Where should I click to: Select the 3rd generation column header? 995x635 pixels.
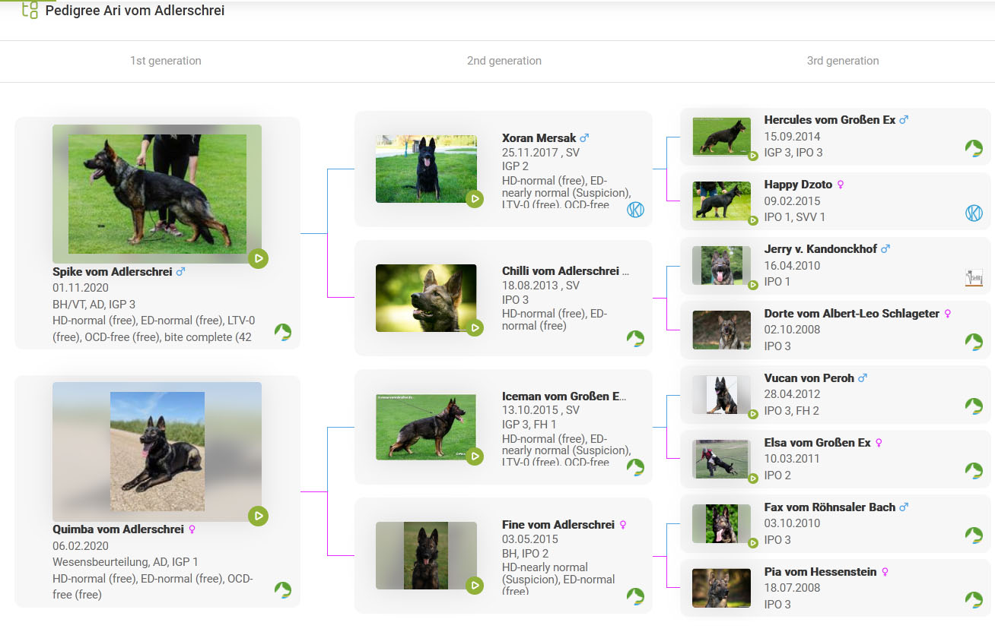pos(842,61)
